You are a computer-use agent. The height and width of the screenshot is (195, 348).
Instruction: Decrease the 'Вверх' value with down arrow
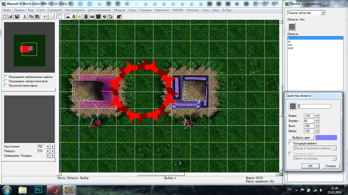317,132
